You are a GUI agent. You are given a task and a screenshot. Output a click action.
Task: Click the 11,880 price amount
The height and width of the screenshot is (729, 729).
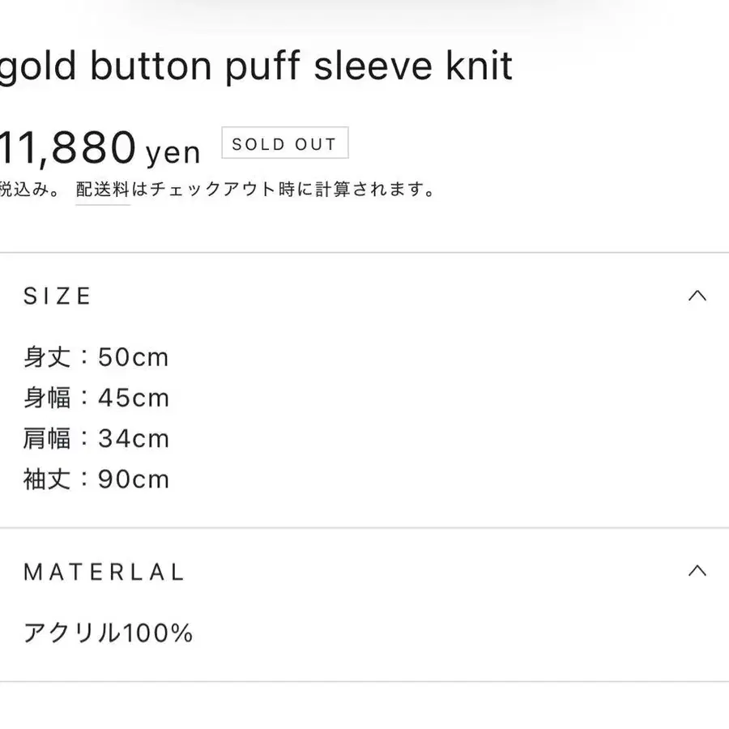[x=67, y=147]
